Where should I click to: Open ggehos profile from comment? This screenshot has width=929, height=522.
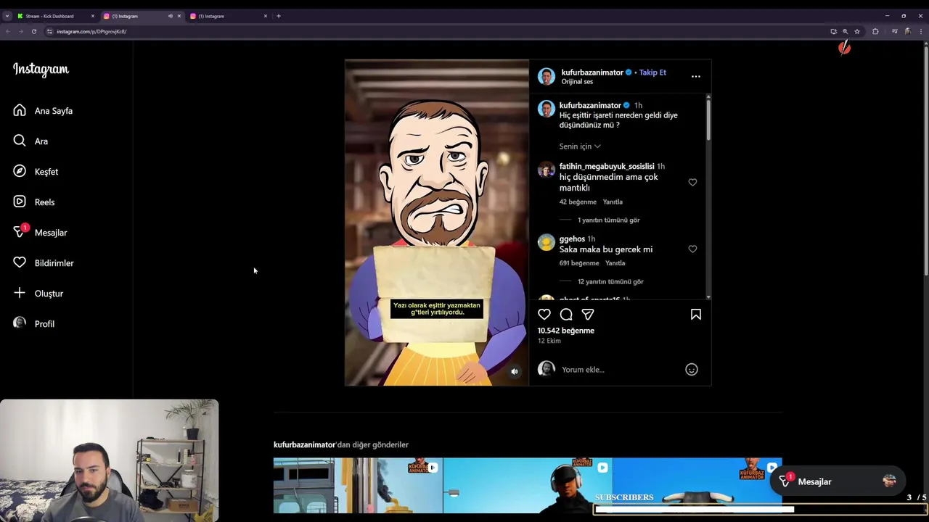point(572,239)
